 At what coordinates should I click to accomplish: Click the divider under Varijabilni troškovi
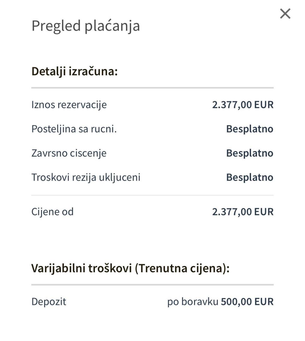pyautogui.click(x=152, y=284)
